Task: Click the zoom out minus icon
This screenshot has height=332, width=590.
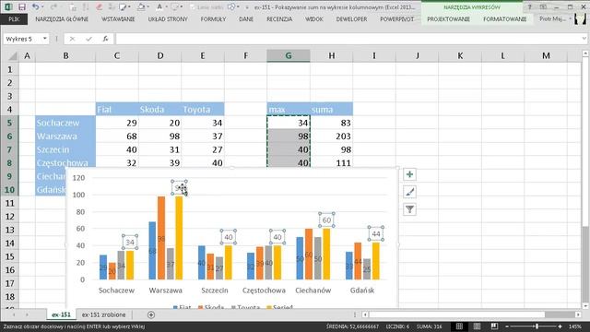Action: [507, 326]
